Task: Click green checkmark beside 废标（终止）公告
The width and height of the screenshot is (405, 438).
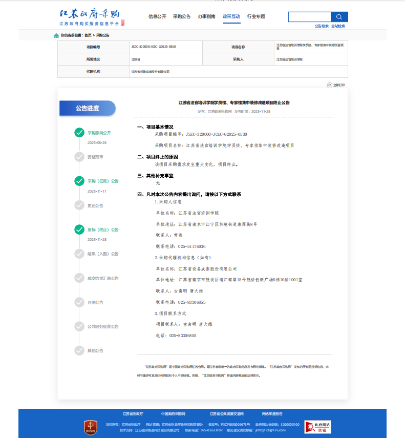Action: [x=79, y=230]
